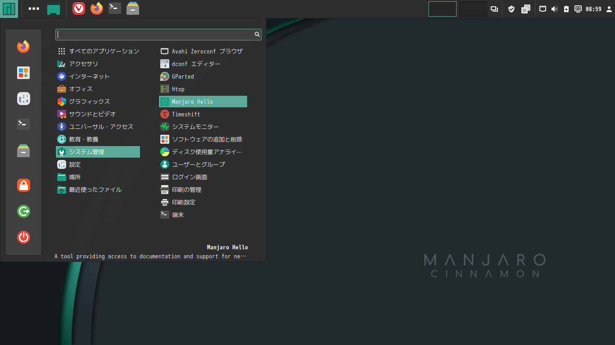Image resolution: width=615 pixels, height=345 pixels.
Task: Select the 設定 category
Action: pos(98,164)
